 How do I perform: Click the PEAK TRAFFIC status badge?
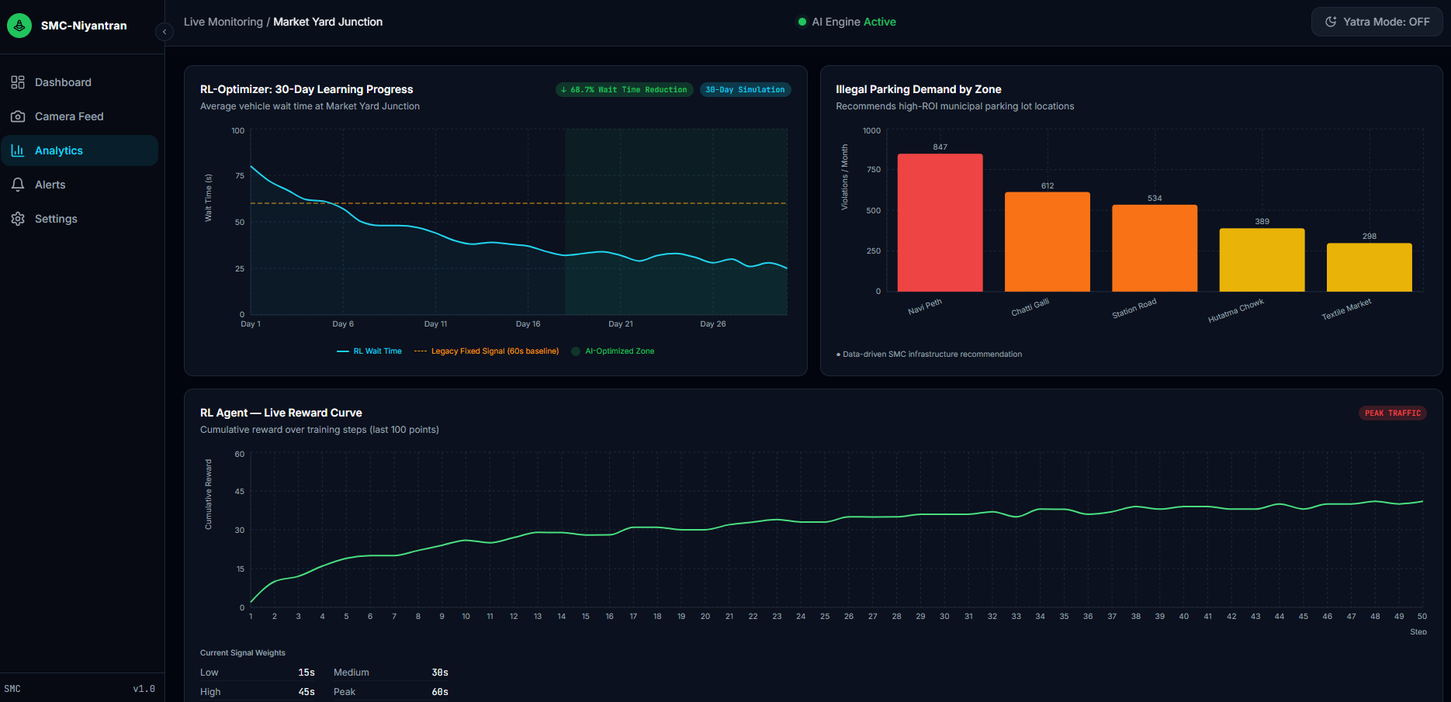pos(1393,413)
